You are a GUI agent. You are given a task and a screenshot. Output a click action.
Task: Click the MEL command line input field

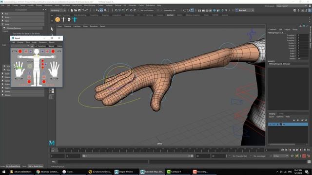[103, 162]
